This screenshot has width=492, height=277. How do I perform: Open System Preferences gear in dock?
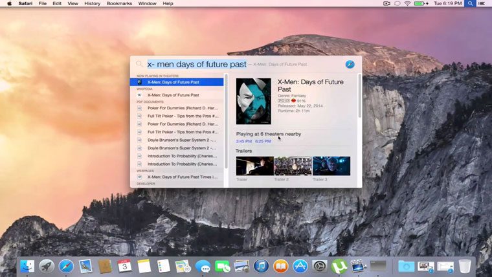click(319, 265)
